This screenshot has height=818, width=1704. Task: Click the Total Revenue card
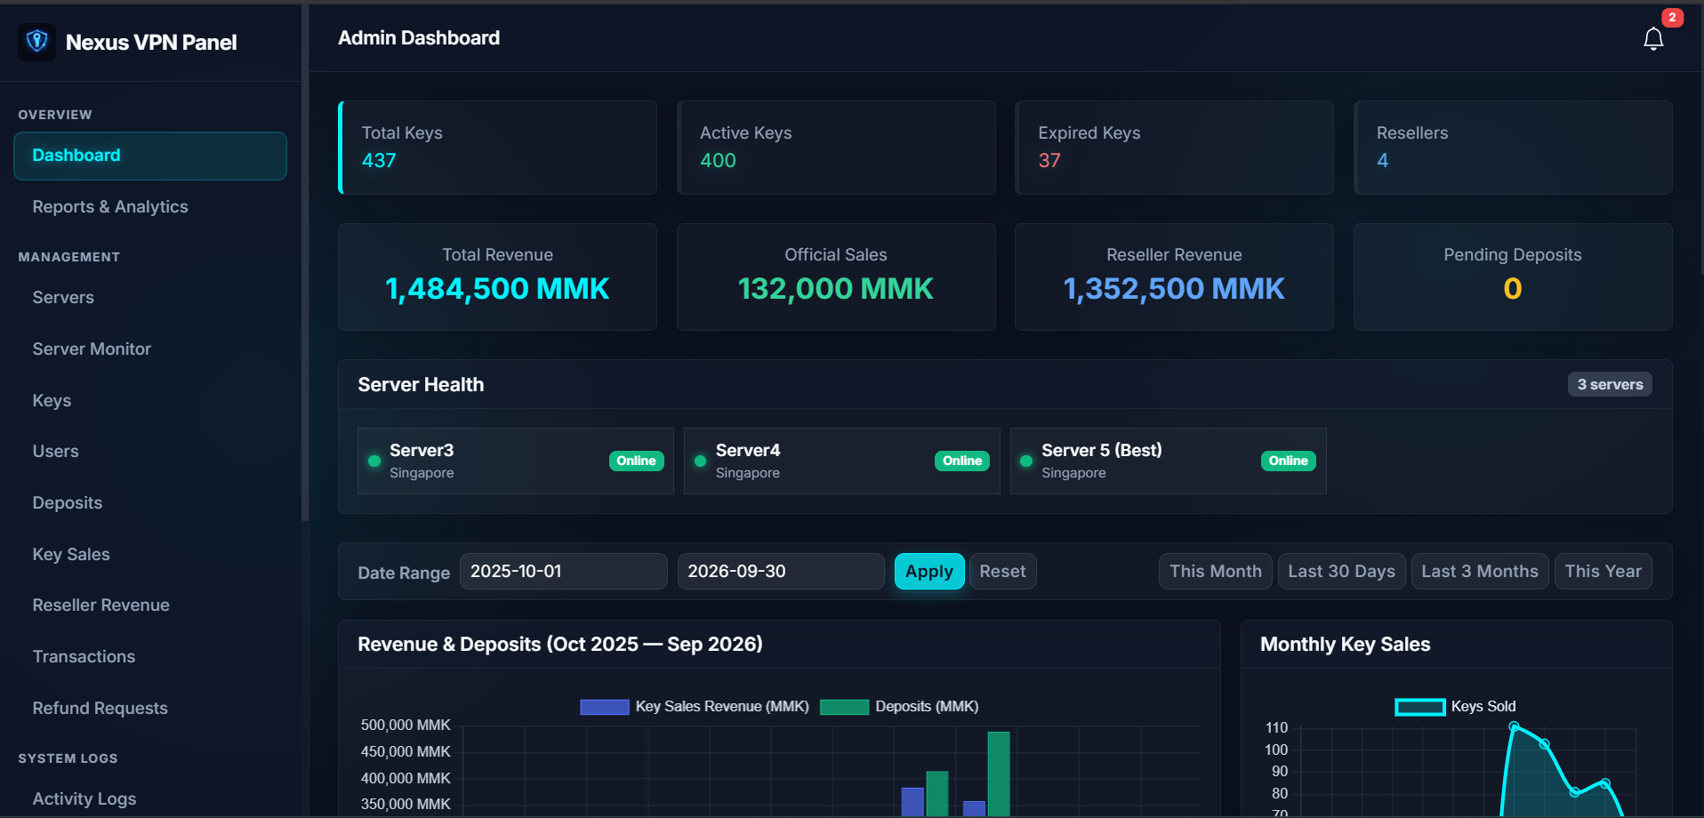(497, 277)
